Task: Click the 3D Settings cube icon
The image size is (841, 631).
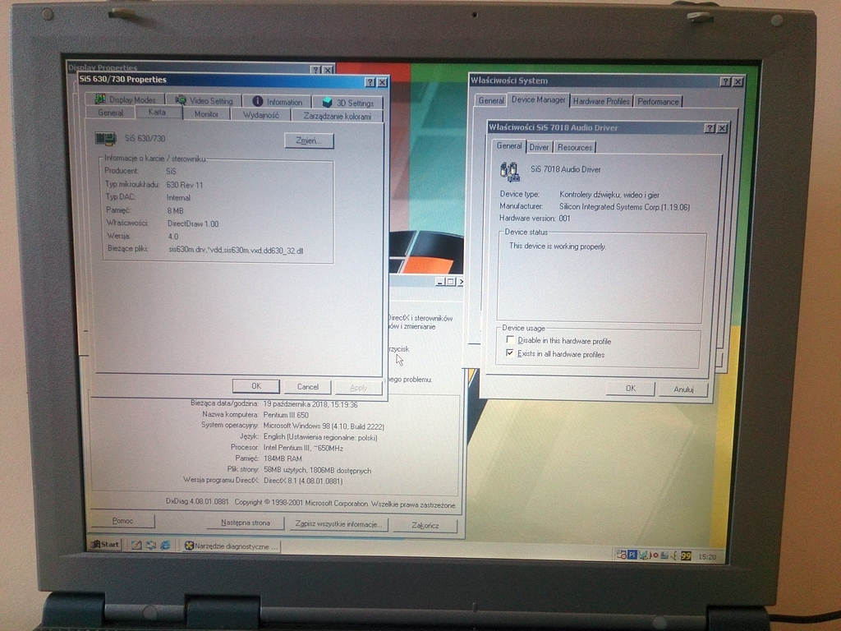Action: pos(327,102)
